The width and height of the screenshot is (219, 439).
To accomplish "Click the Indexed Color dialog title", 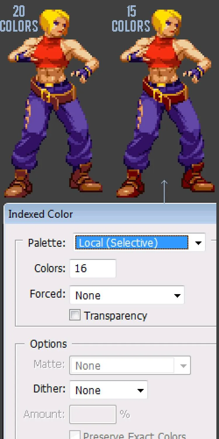I will point(40,214).
